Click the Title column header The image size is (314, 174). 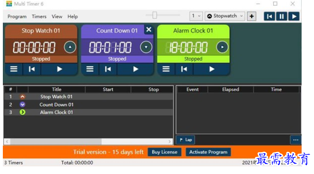[x=56, y=89]
